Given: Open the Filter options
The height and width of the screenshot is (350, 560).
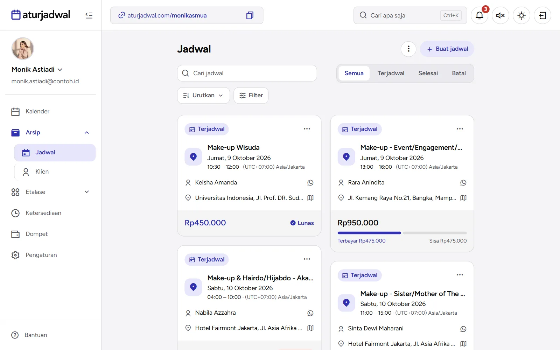Looking at the screenshot, I should pos(251,96).
